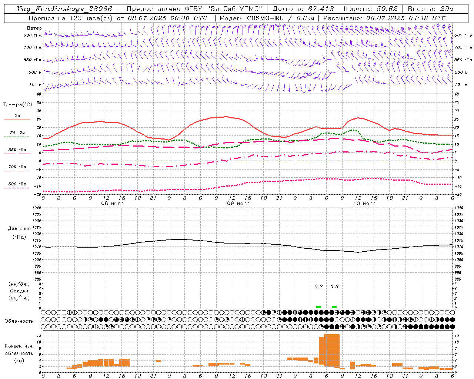Click the second 0.3 precipitation value
The height and width of the screenshot is (379, 474).
[334, 286]
